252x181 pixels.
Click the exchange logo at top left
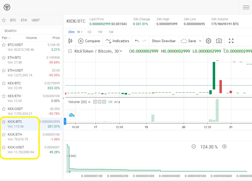(x=7, y=7)
